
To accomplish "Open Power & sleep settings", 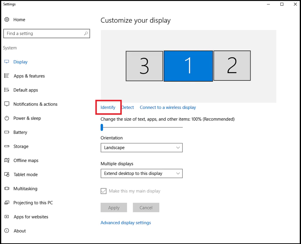I will click(27, 118).
